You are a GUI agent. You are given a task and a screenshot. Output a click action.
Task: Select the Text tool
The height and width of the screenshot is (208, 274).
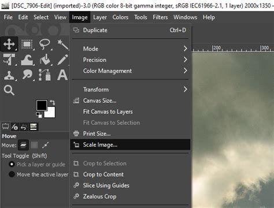click(x=63, y=75)
